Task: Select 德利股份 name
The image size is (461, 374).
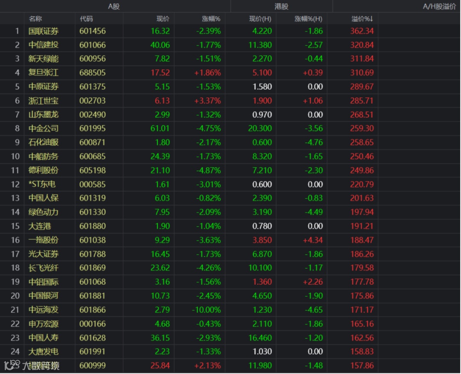Action: tap(43, 171)
